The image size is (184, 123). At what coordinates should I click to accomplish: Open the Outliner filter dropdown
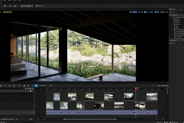171,12
